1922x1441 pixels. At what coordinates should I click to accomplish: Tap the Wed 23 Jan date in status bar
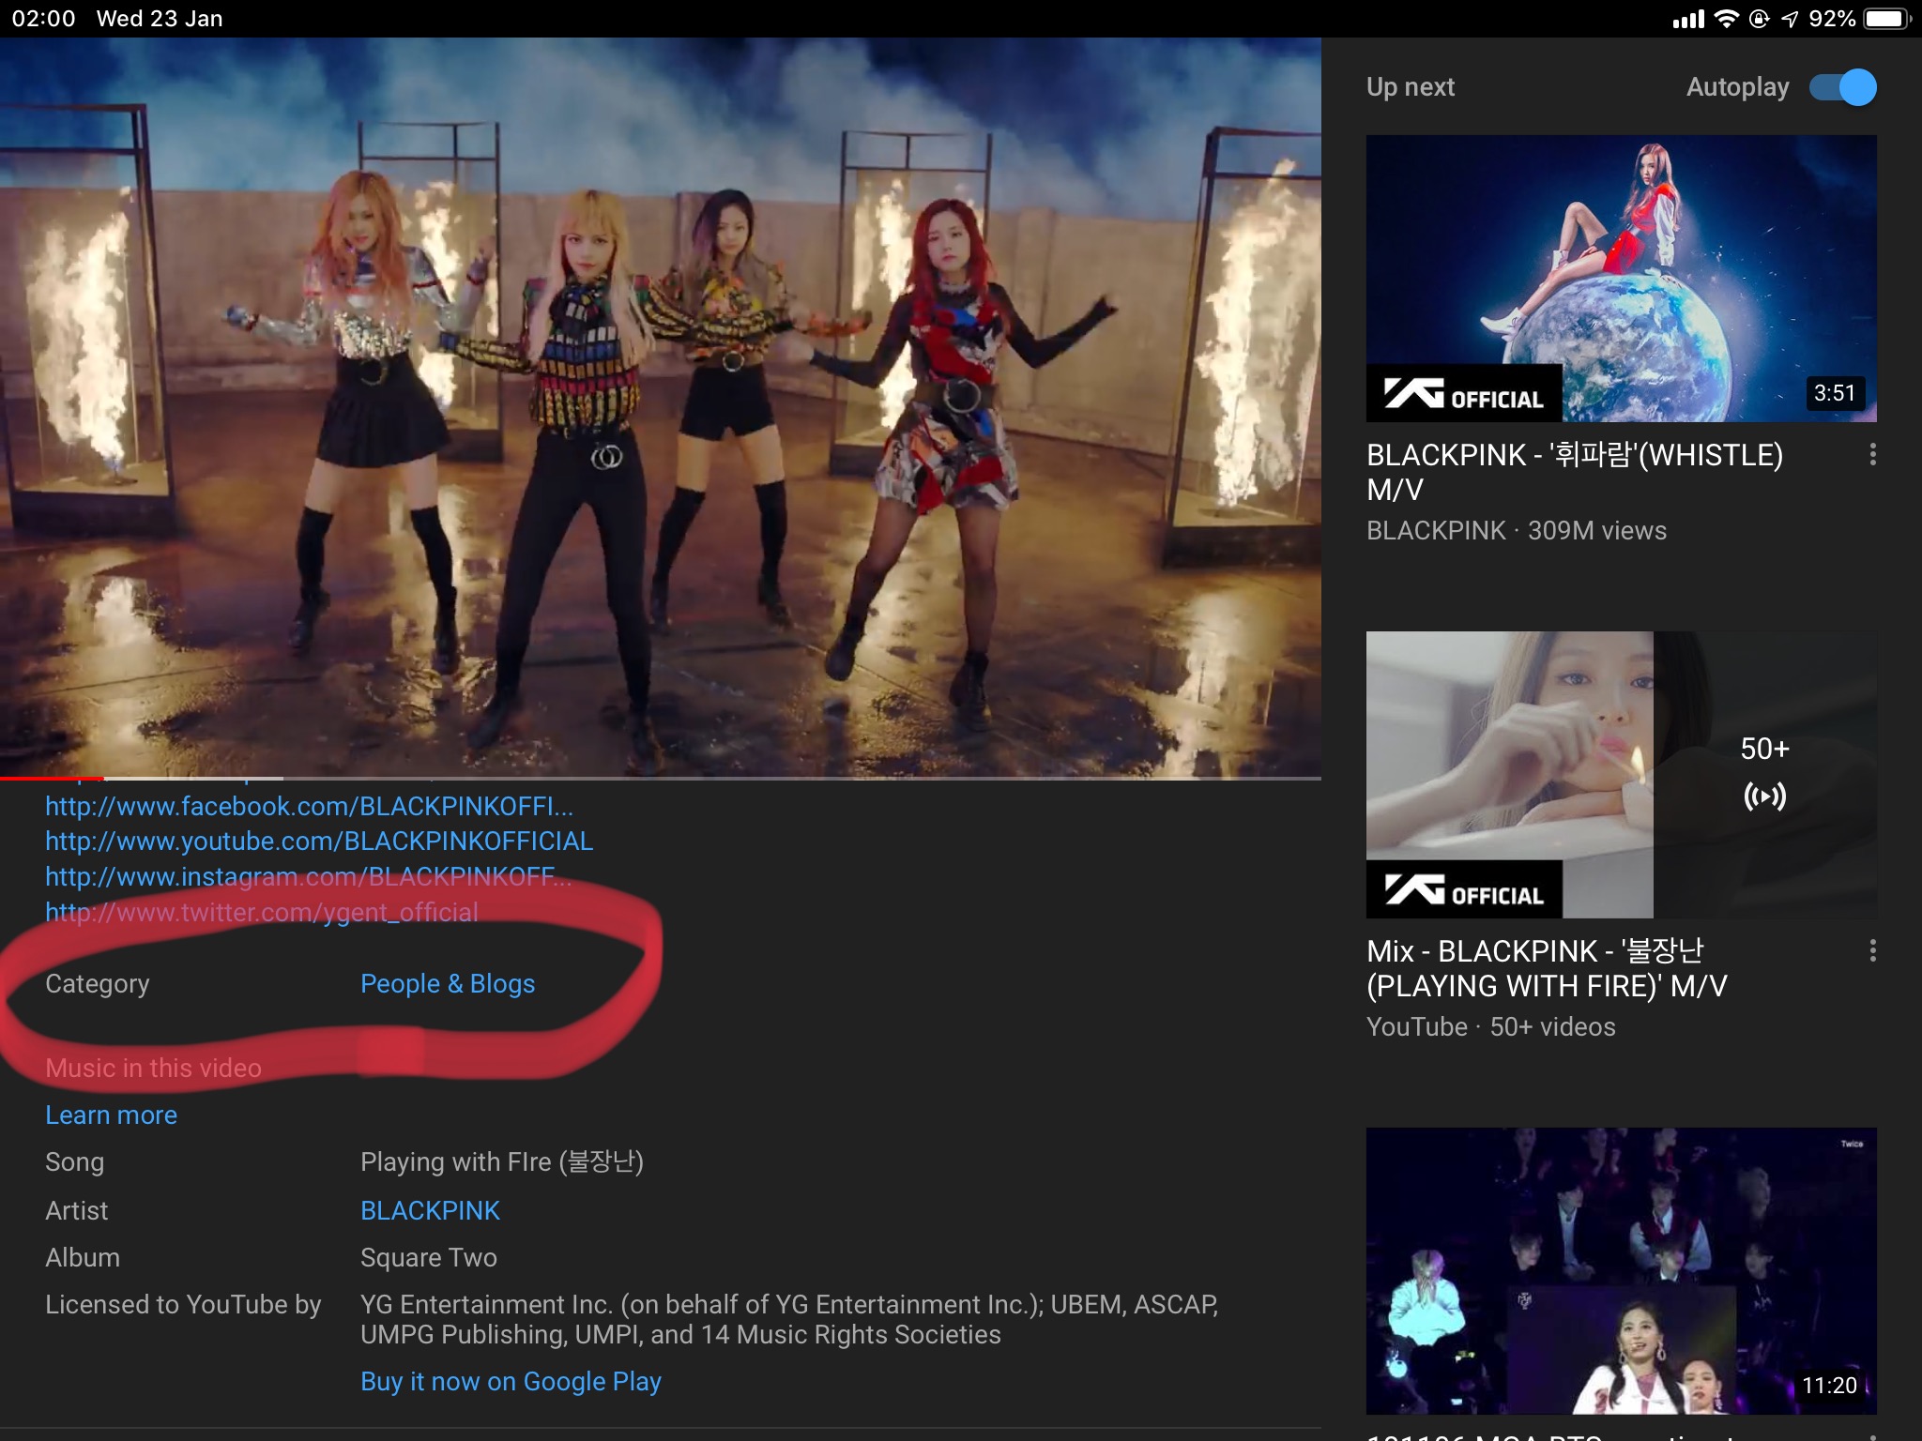pos(160,19)
